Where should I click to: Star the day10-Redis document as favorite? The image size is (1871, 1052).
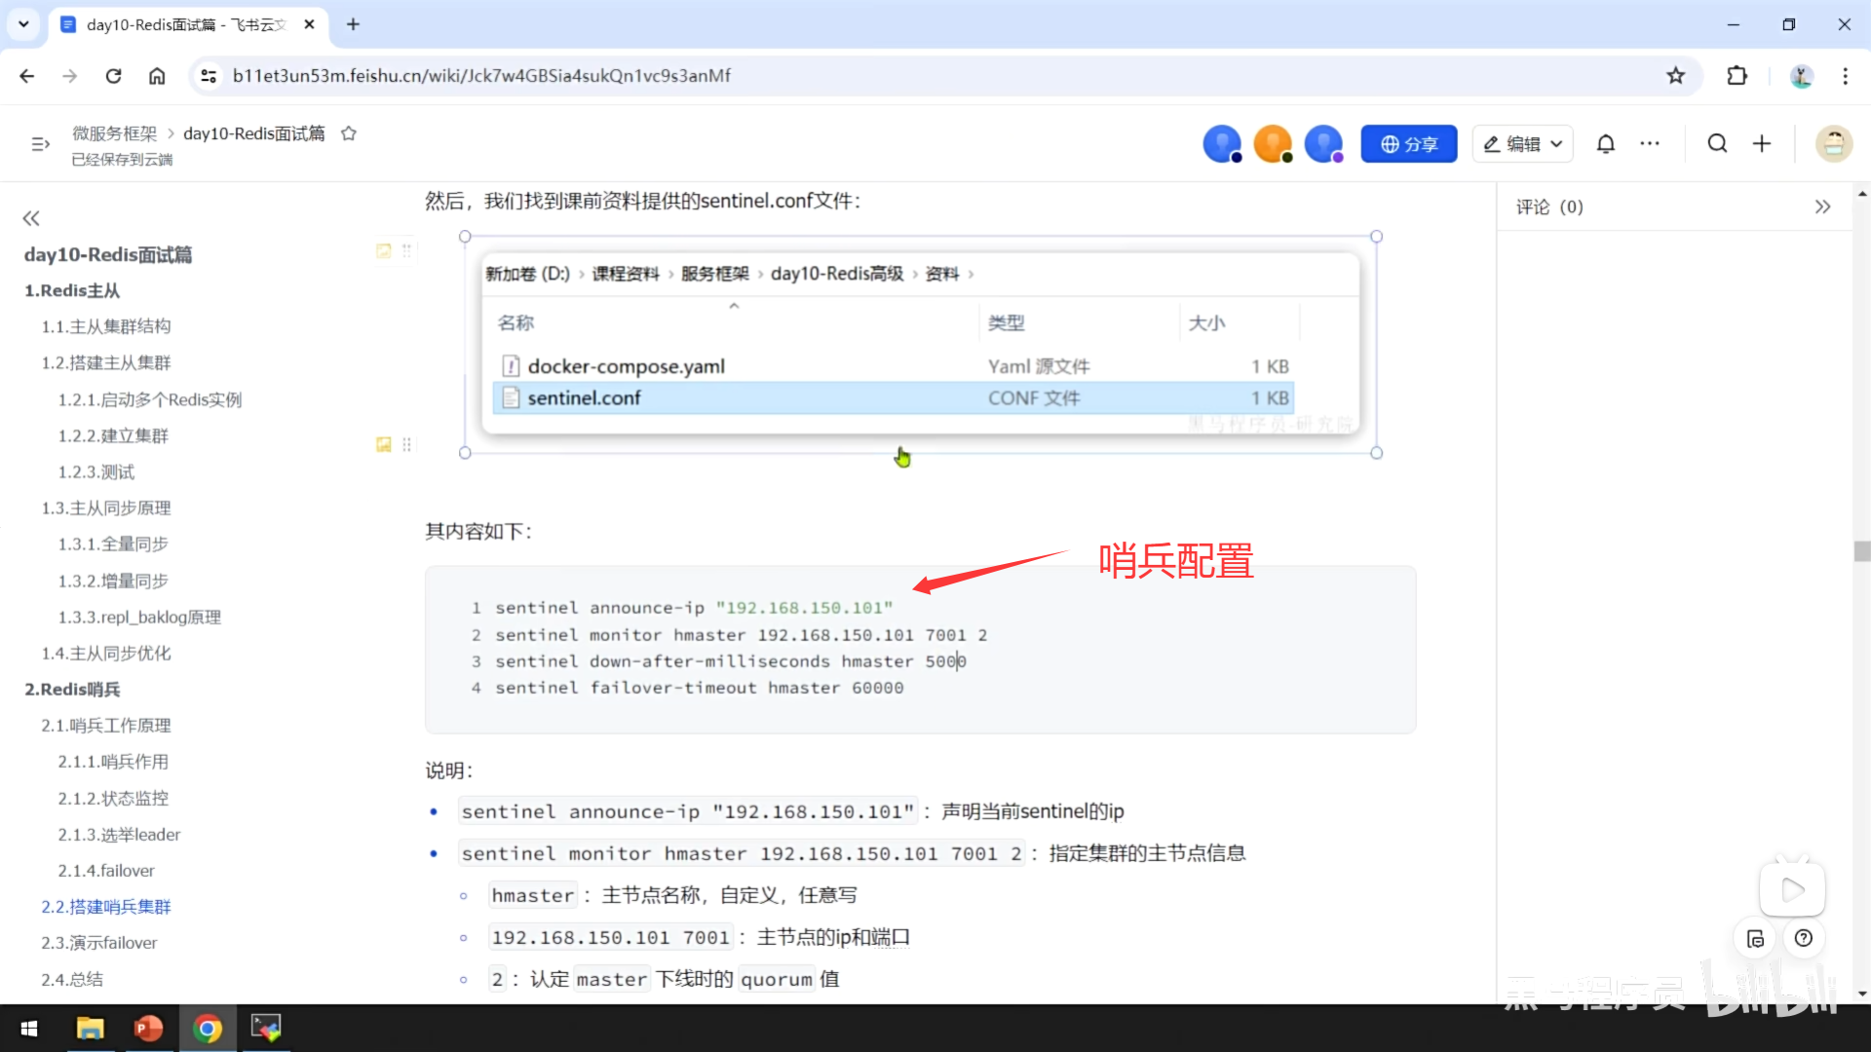[x=348, y=133]
